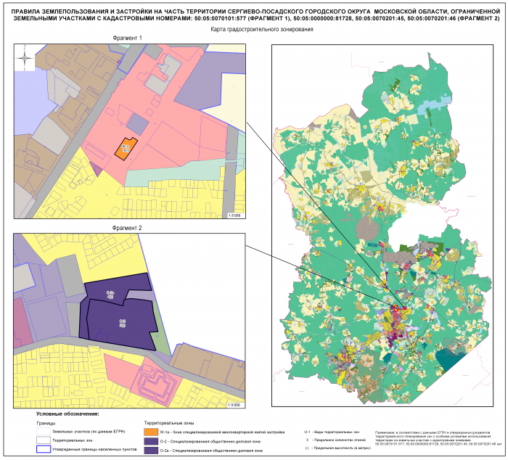Screen dimensions: 508x460
Task: Click the 1:5000 scale label in Fragment 2
Action: pos(234,404)
